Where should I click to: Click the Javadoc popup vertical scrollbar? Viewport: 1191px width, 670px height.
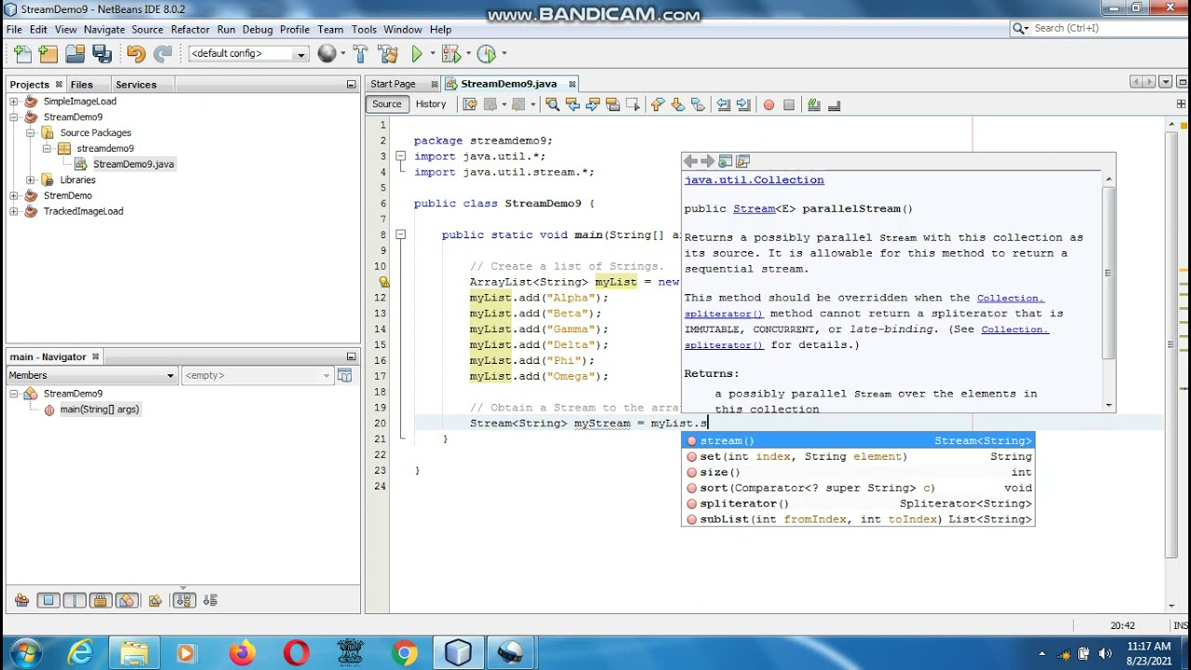(1108, 290)
